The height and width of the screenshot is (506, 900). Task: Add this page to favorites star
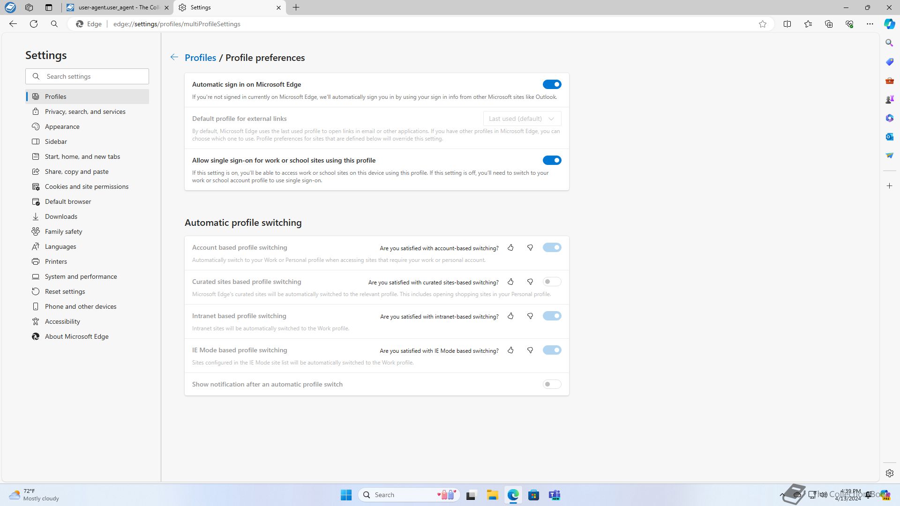(763, 24)
